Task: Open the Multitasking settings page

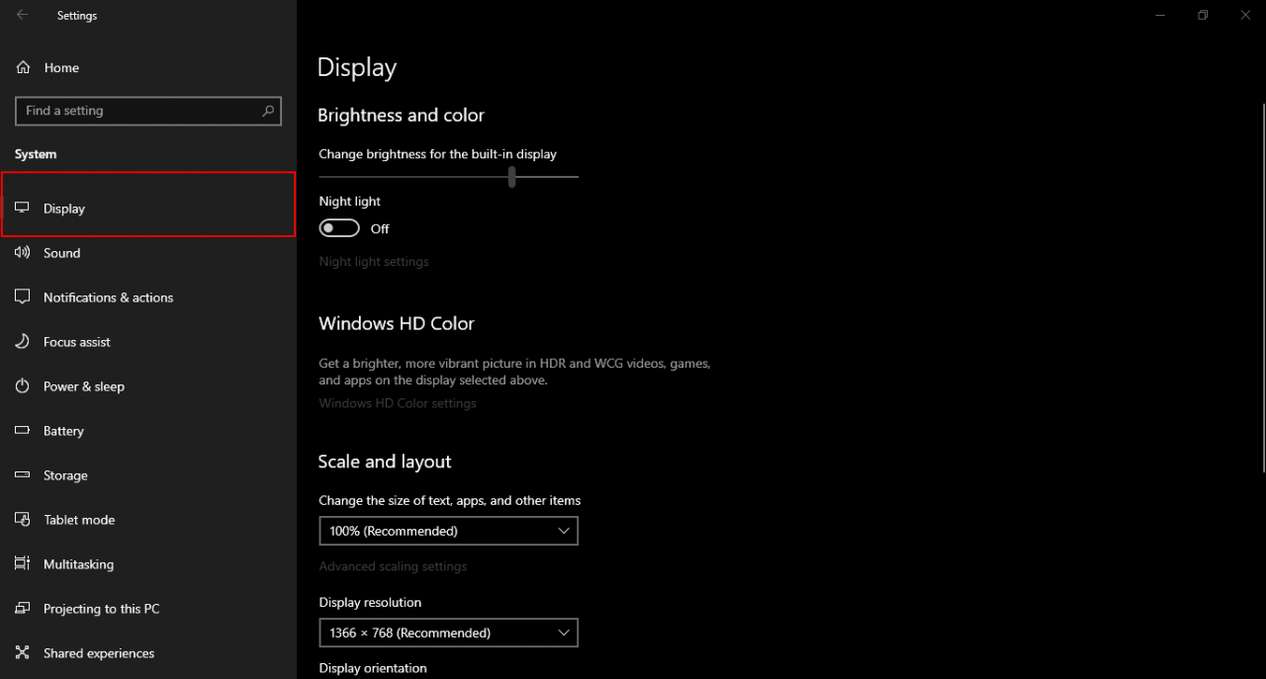Action: coord(78,564)
